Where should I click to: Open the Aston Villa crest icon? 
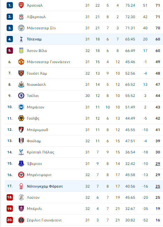click(21, 51)
